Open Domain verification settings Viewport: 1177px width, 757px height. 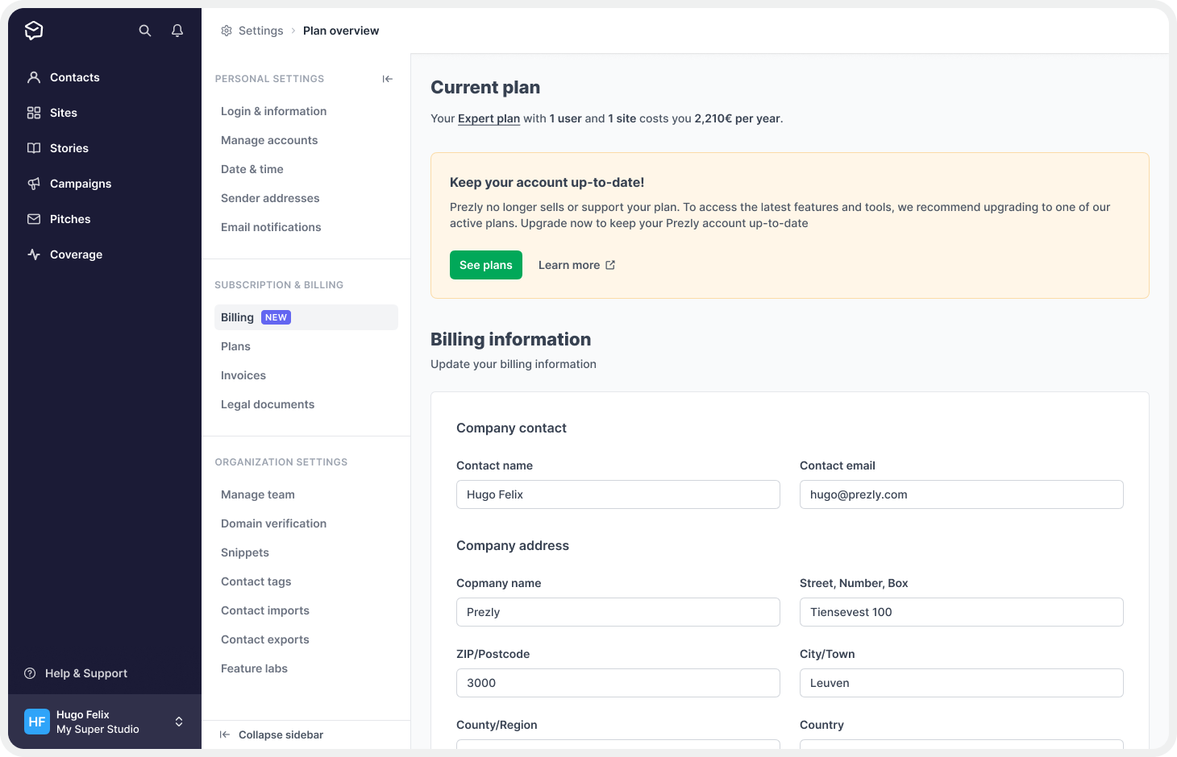coord(274,523)
